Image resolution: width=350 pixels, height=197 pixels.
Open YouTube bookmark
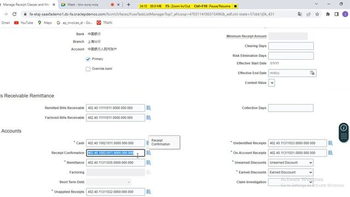pyautogui.click(x=24, y=22)
